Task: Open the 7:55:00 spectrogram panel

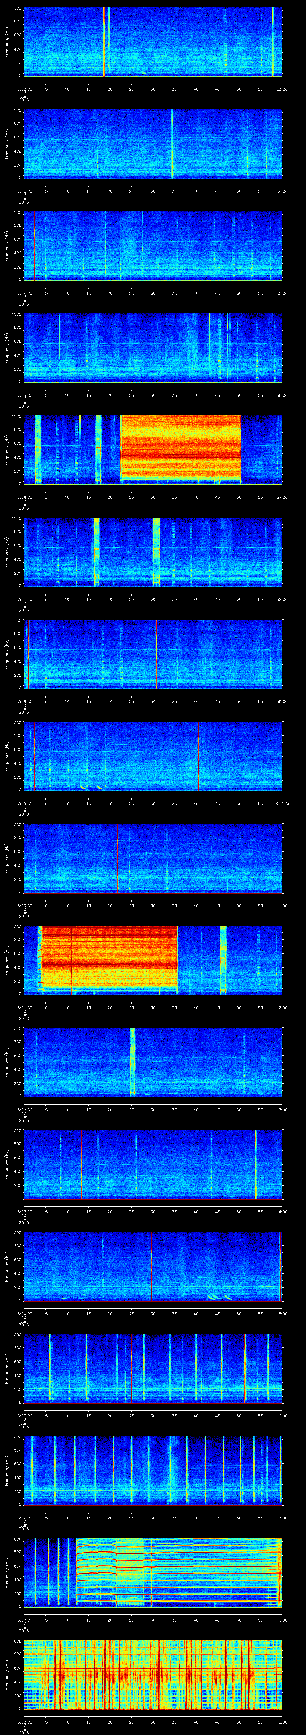Action: tap(153, 347)
